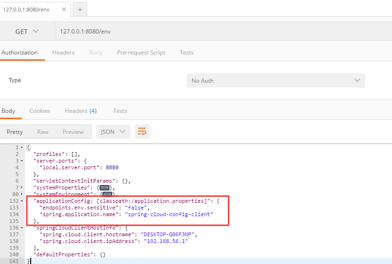The width and height of the screenshot is (392, 264).
Task: Open the JSON format dropdown
Action: 113,132
